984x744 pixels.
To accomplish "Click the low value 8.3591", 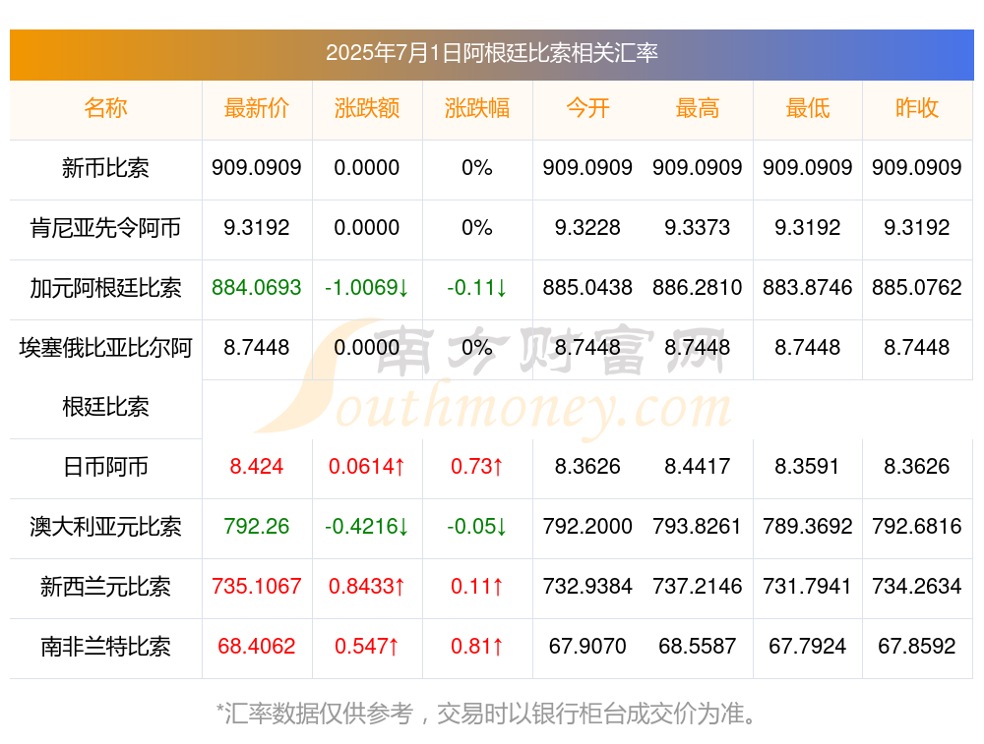I will (x=808, y=466).
